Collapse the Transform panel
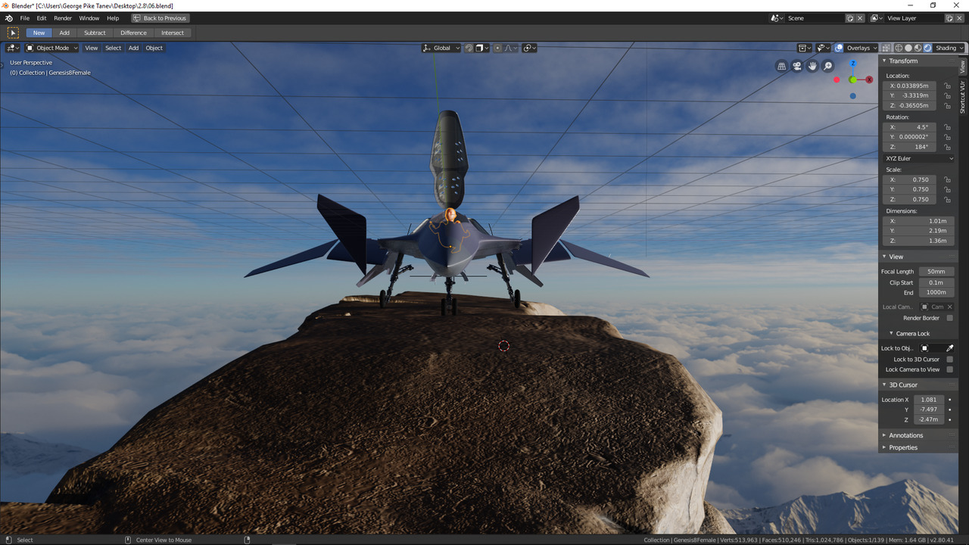 [902, 61]
